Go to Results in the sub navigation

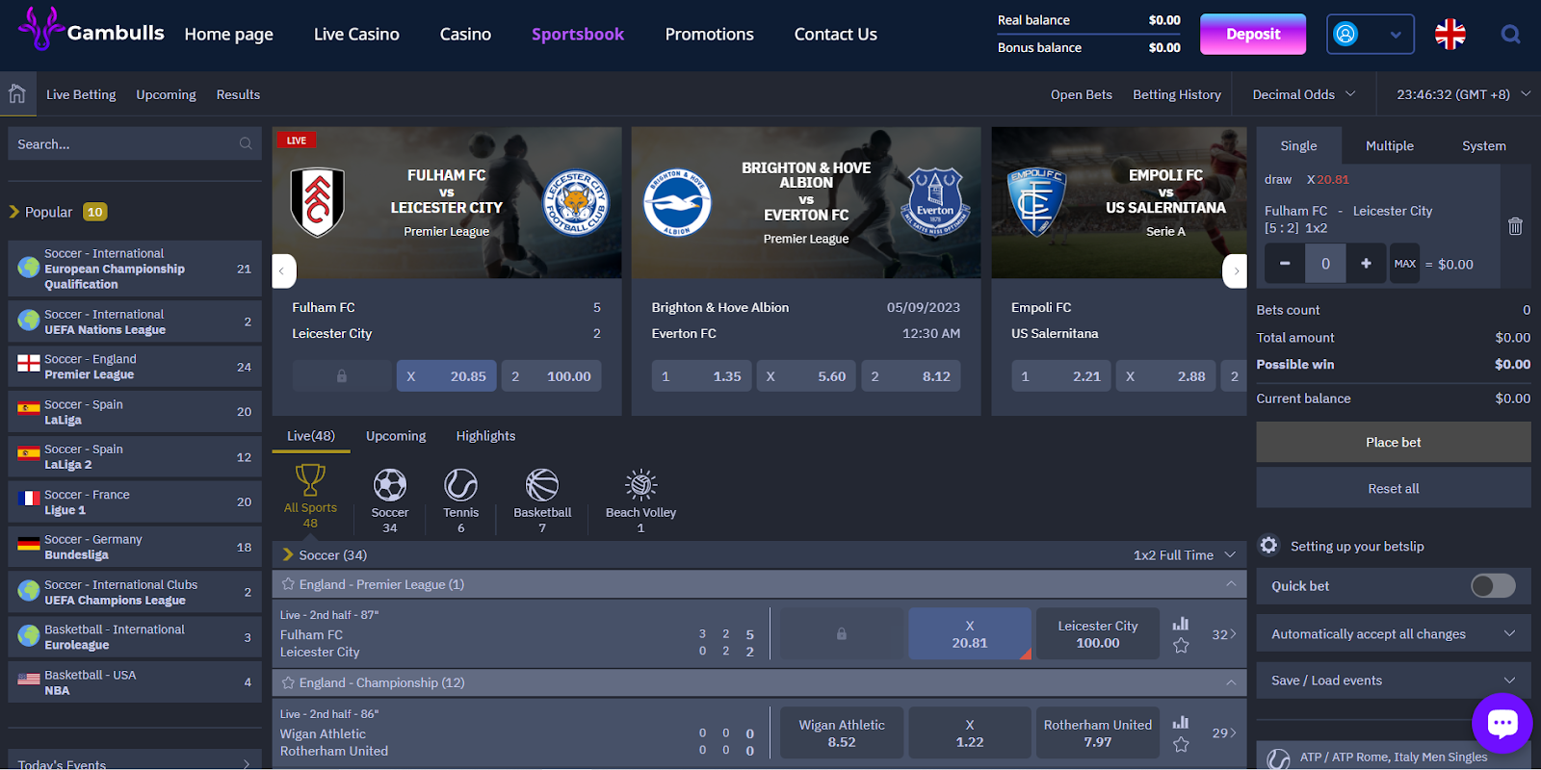click(238, 94)
